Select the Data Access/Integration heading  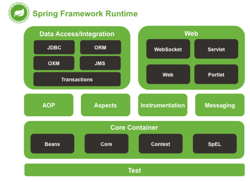[77, 34]
